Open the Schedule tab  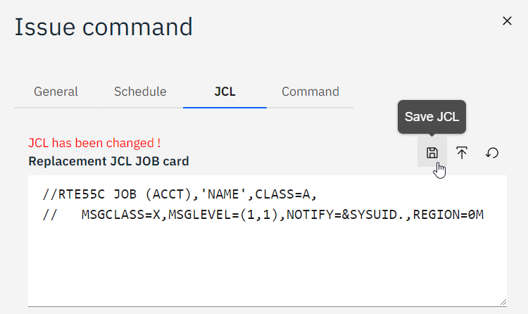click(140, 92)
